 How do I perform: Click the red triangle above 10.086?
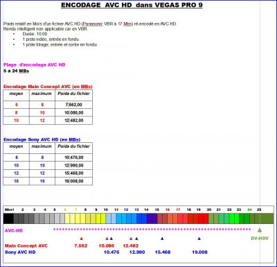107,239
